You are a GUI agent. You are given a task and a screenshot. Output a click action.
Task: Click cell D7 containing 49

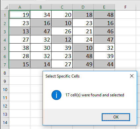point(83,64)
